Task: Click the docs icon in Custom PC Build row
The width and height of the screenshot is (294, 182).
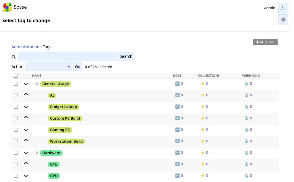Action: (177, 118)
